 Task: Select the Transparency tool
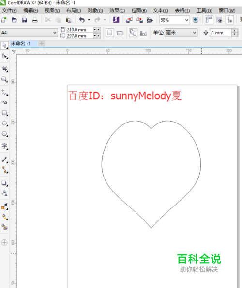click(x=4, y=193)
